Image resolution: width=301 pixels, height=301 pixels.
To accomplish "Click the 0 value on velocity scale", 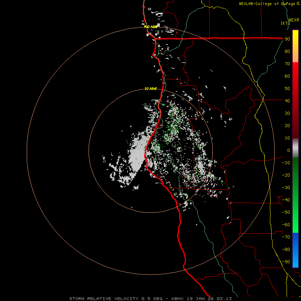I will point(289,150).
